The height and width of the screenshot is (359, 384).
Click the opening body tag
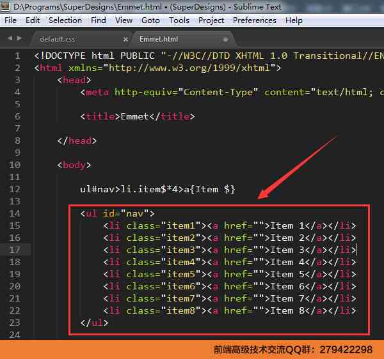74,165
